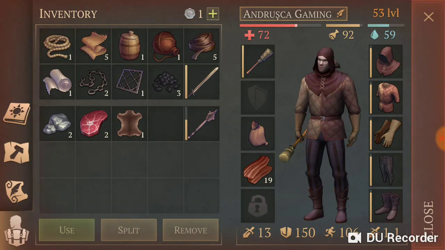The image size is (445, 250).
Task: Select the coal pile item
Action: pyautogui.click(x=166, y=82)
